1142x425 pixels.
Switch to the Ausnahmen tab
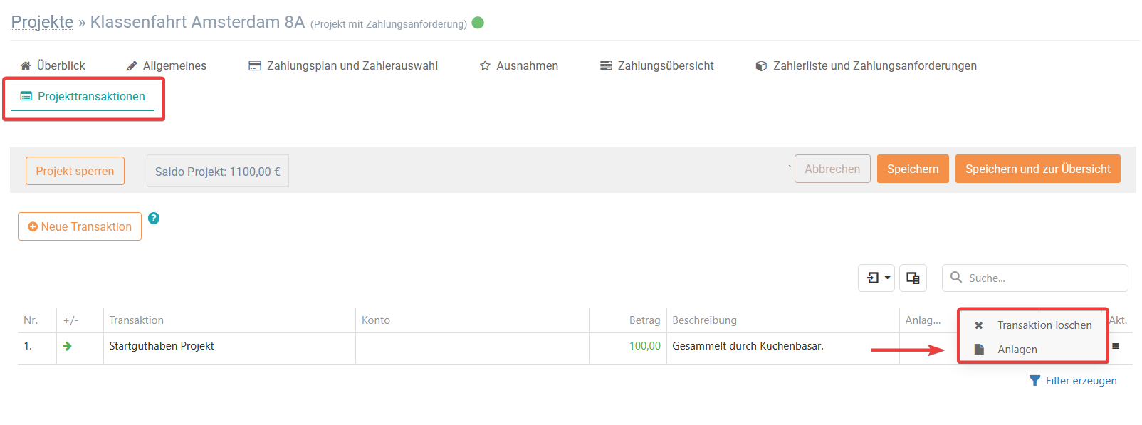[x=519, y=65]
